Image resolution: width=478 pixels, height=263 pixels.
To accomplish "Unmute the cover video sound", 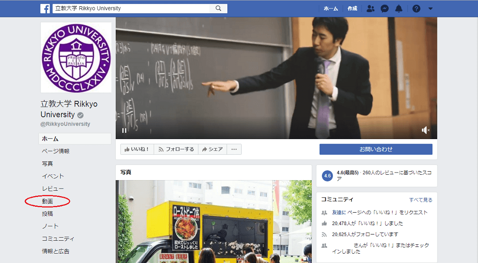I will (426, 130).
